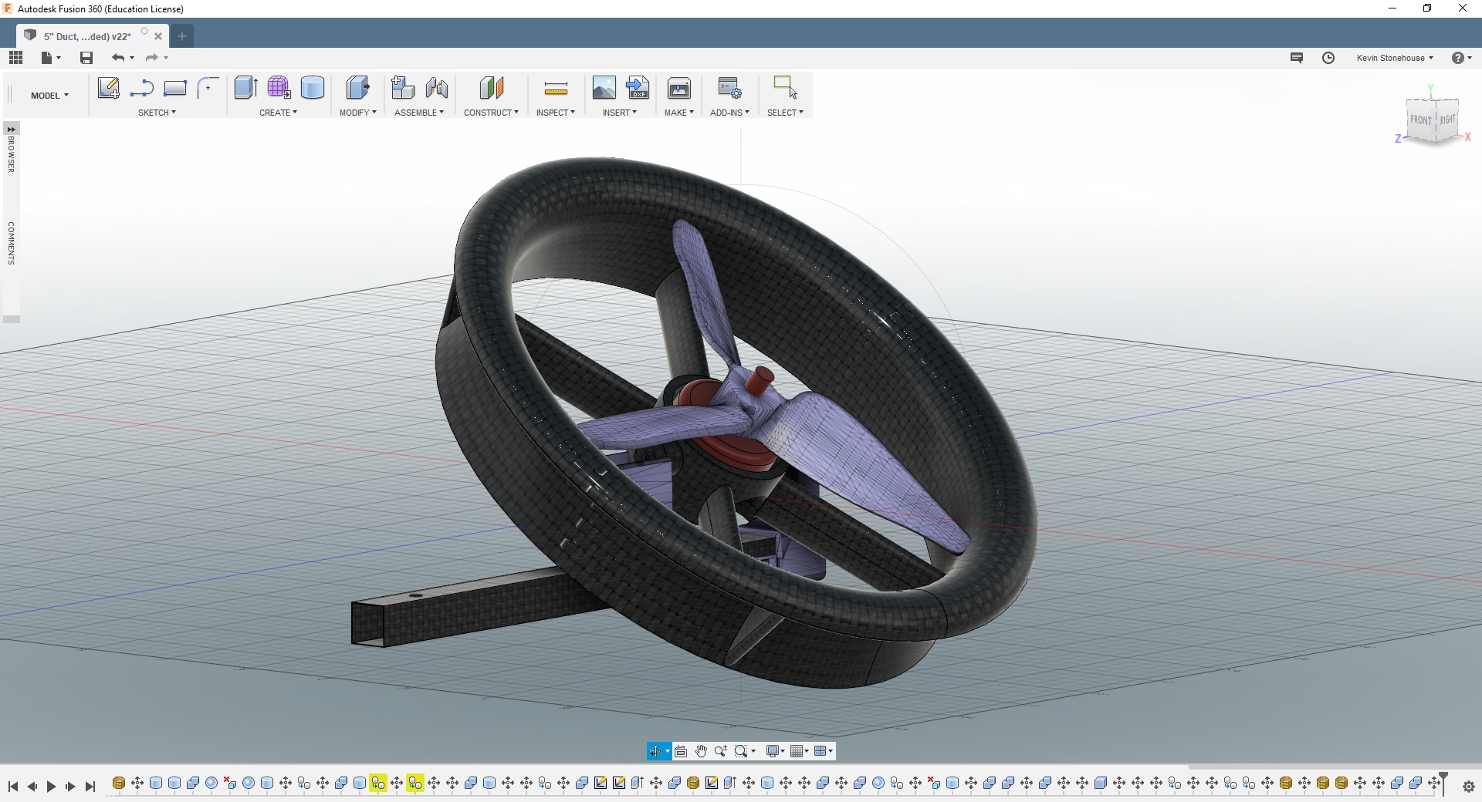Select the Cylinder create tool
Screen dimensions: 1482x802
312,88
